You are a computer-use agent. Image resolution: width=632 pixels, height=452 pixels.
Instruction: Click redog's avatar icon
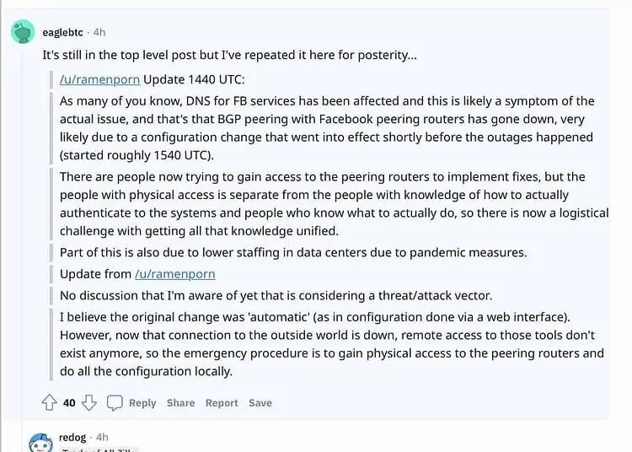[x=40, y=442]
